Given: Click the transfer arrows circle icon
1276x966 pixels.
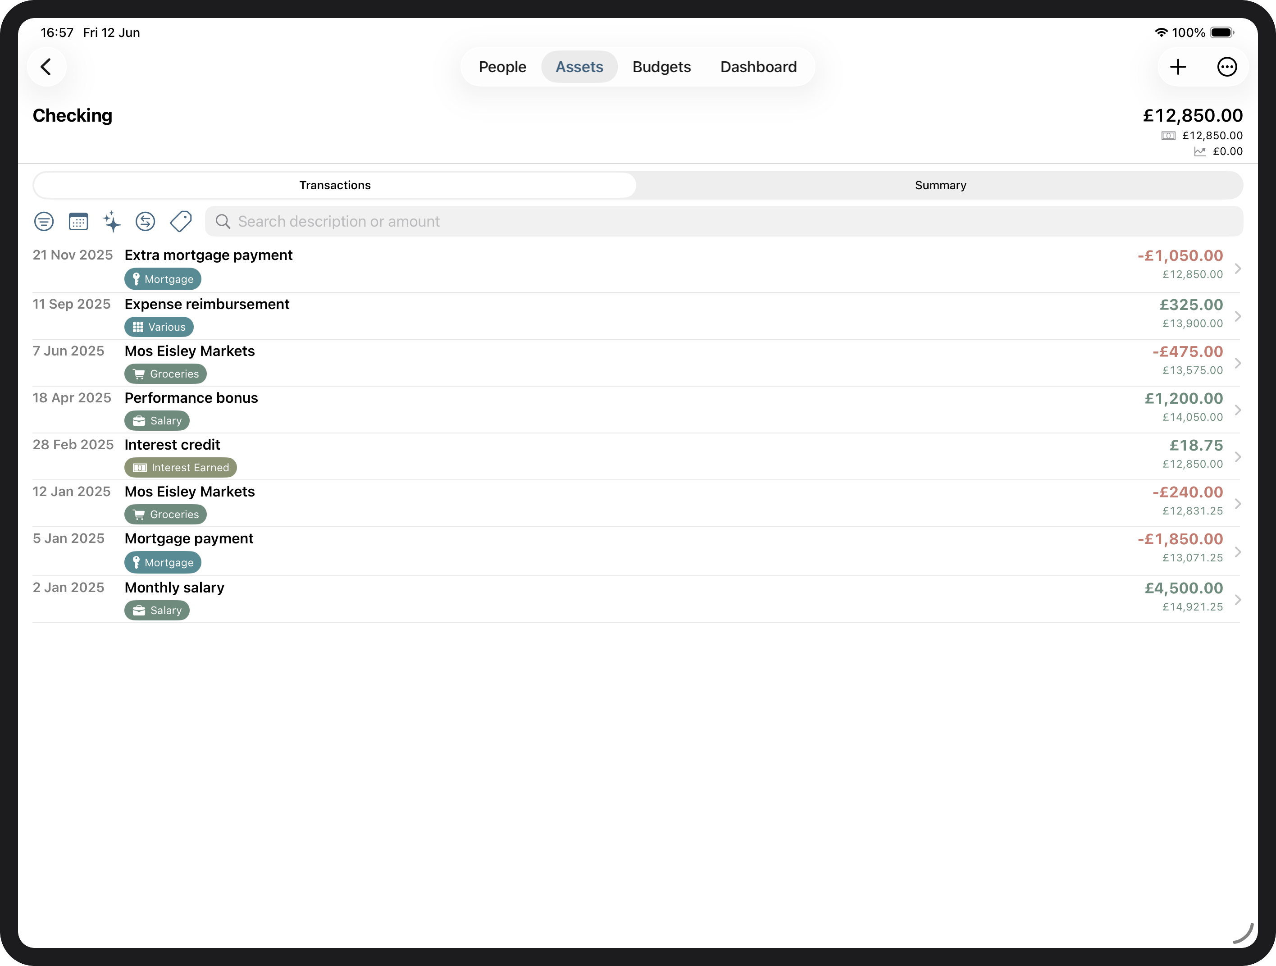Looking at the screenshot, I should pos(146,222).
